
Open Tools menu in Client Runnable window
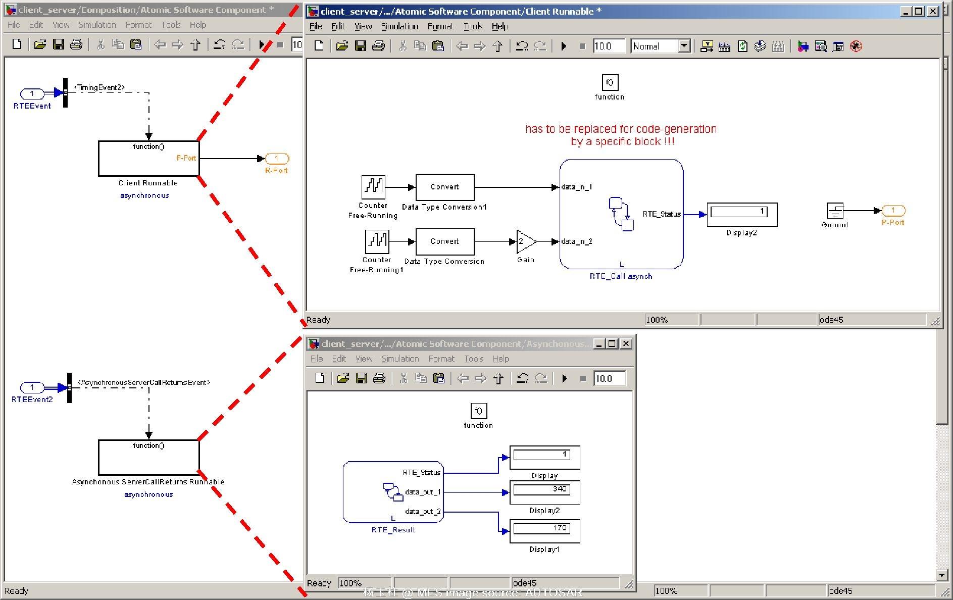473,26
